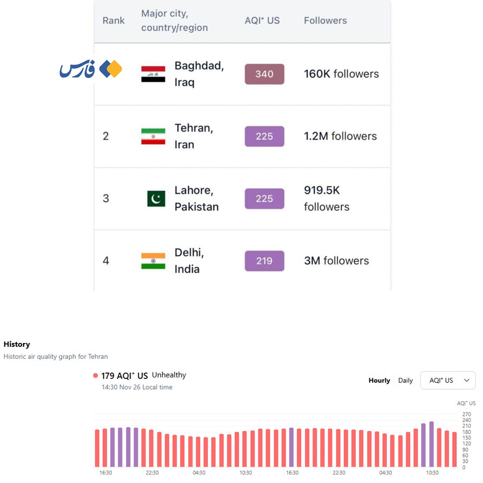Click Delhi's 219 AQI badge
This screenshot has width=483, height=483.
(x=264, y=261)
